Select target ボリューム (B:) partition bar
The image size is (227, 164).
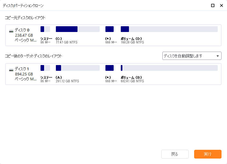click(x=169, y=68)
